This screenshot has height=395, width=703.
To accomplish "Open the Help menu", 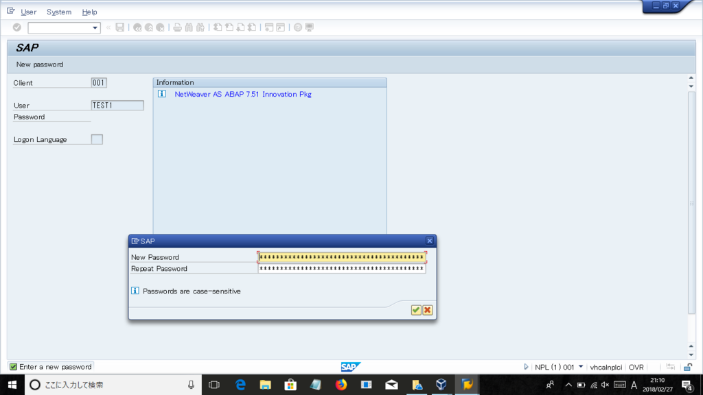I will [x=89, y=12].
